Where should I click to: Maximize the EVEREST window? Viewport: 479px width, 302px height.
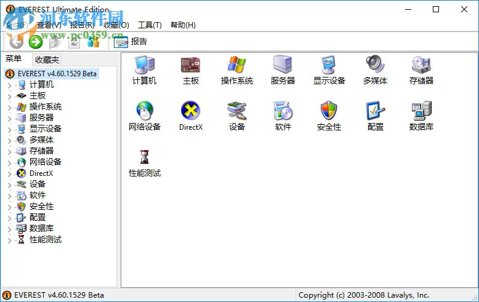pos(436,9)
